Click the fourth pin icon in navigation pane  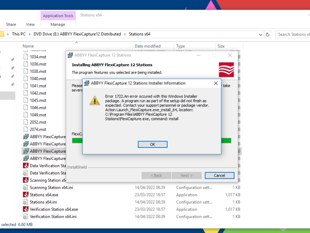coord(12,85)
